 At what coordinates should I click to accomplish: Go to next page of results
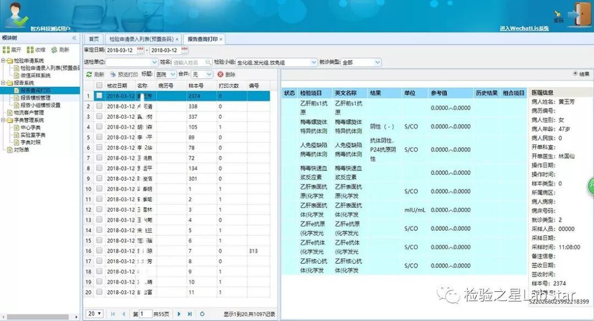(179, 314)
